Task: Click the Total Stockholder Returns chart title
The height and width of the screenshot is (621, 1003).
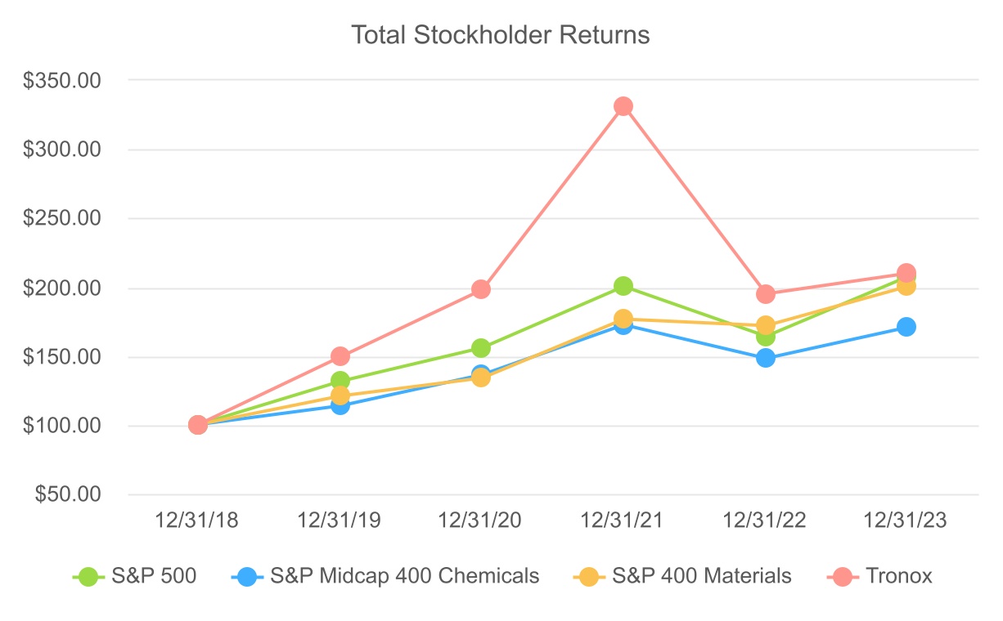Action: coord(500,35)
